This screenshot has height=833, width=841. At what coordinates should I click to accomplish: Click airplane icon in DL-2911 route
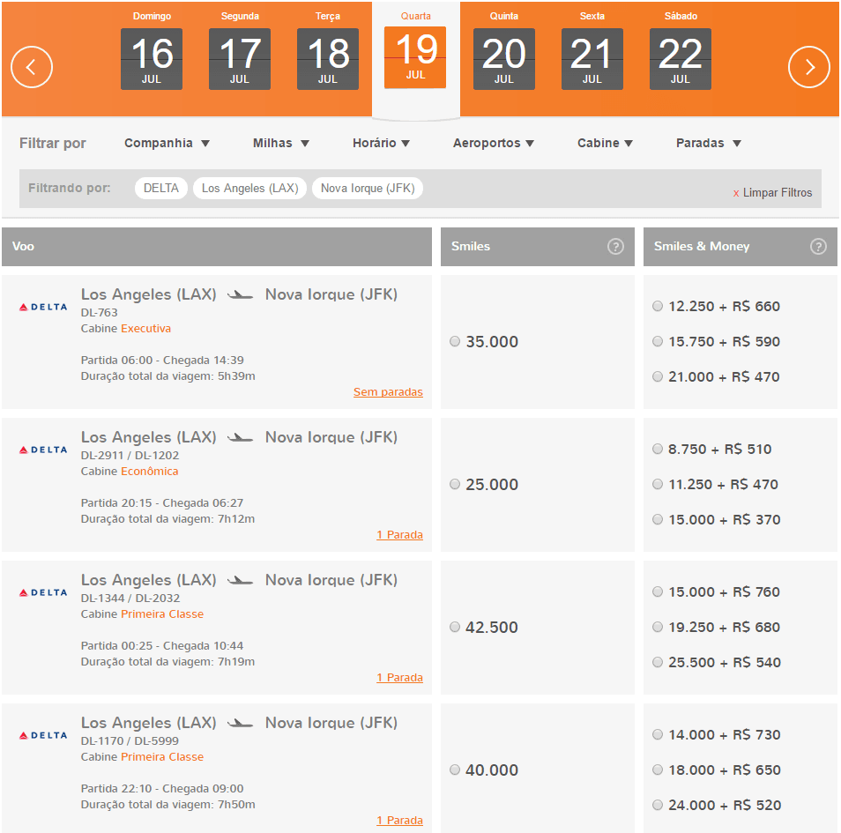pos(241,438)
